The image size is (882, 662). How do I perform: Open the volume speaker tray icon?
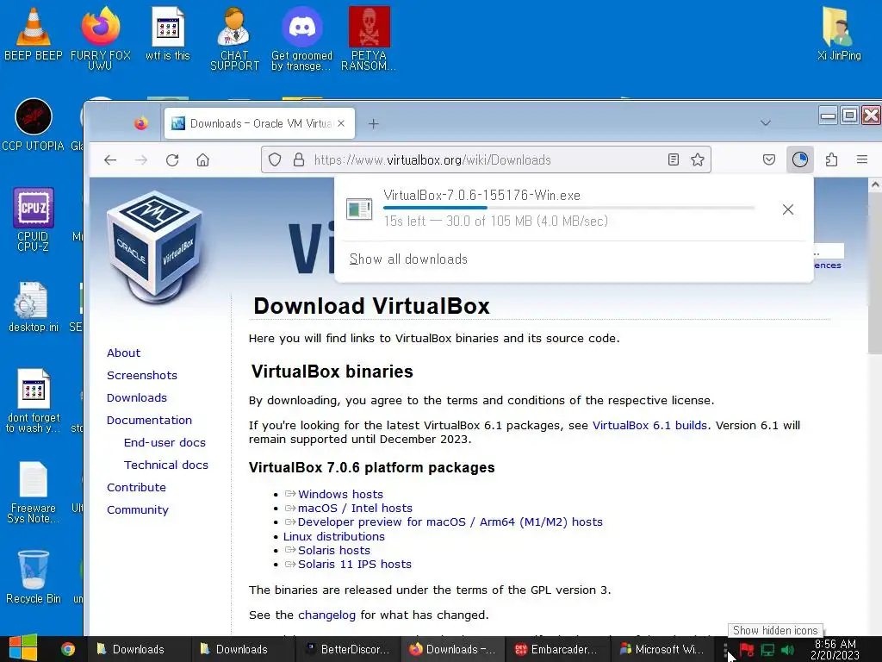[x=787, y=650]
